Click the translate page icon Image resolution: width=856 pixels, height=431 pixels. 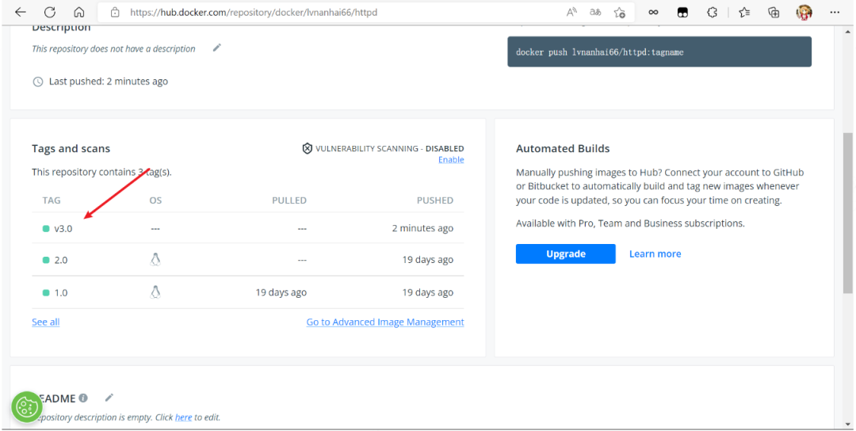[x=595, y=12]
